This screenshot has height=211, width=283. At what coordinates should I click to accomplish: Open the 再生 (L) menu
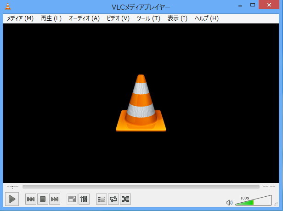[51, 18]
